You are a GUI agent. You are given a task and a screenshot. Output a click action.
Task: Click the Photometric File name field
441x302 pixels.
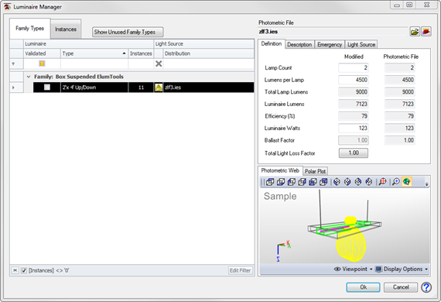point(333,32)
